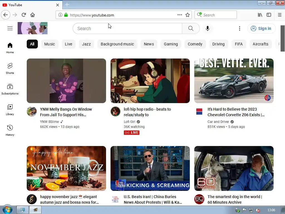
Task: Open Firefox application menu
Action: click(x=280, y=15)
